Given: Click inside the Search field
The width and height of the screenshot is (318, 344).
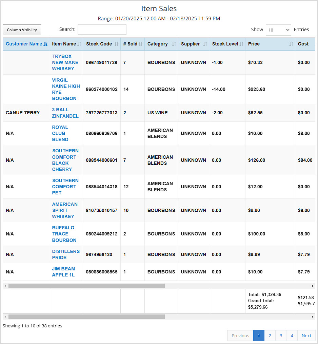Looking at the screenshot, I should (x=102, y=30).
